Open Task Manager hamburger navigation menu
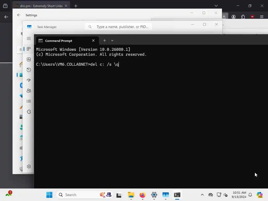Screen dimensions: 268x201 point(29,38)
